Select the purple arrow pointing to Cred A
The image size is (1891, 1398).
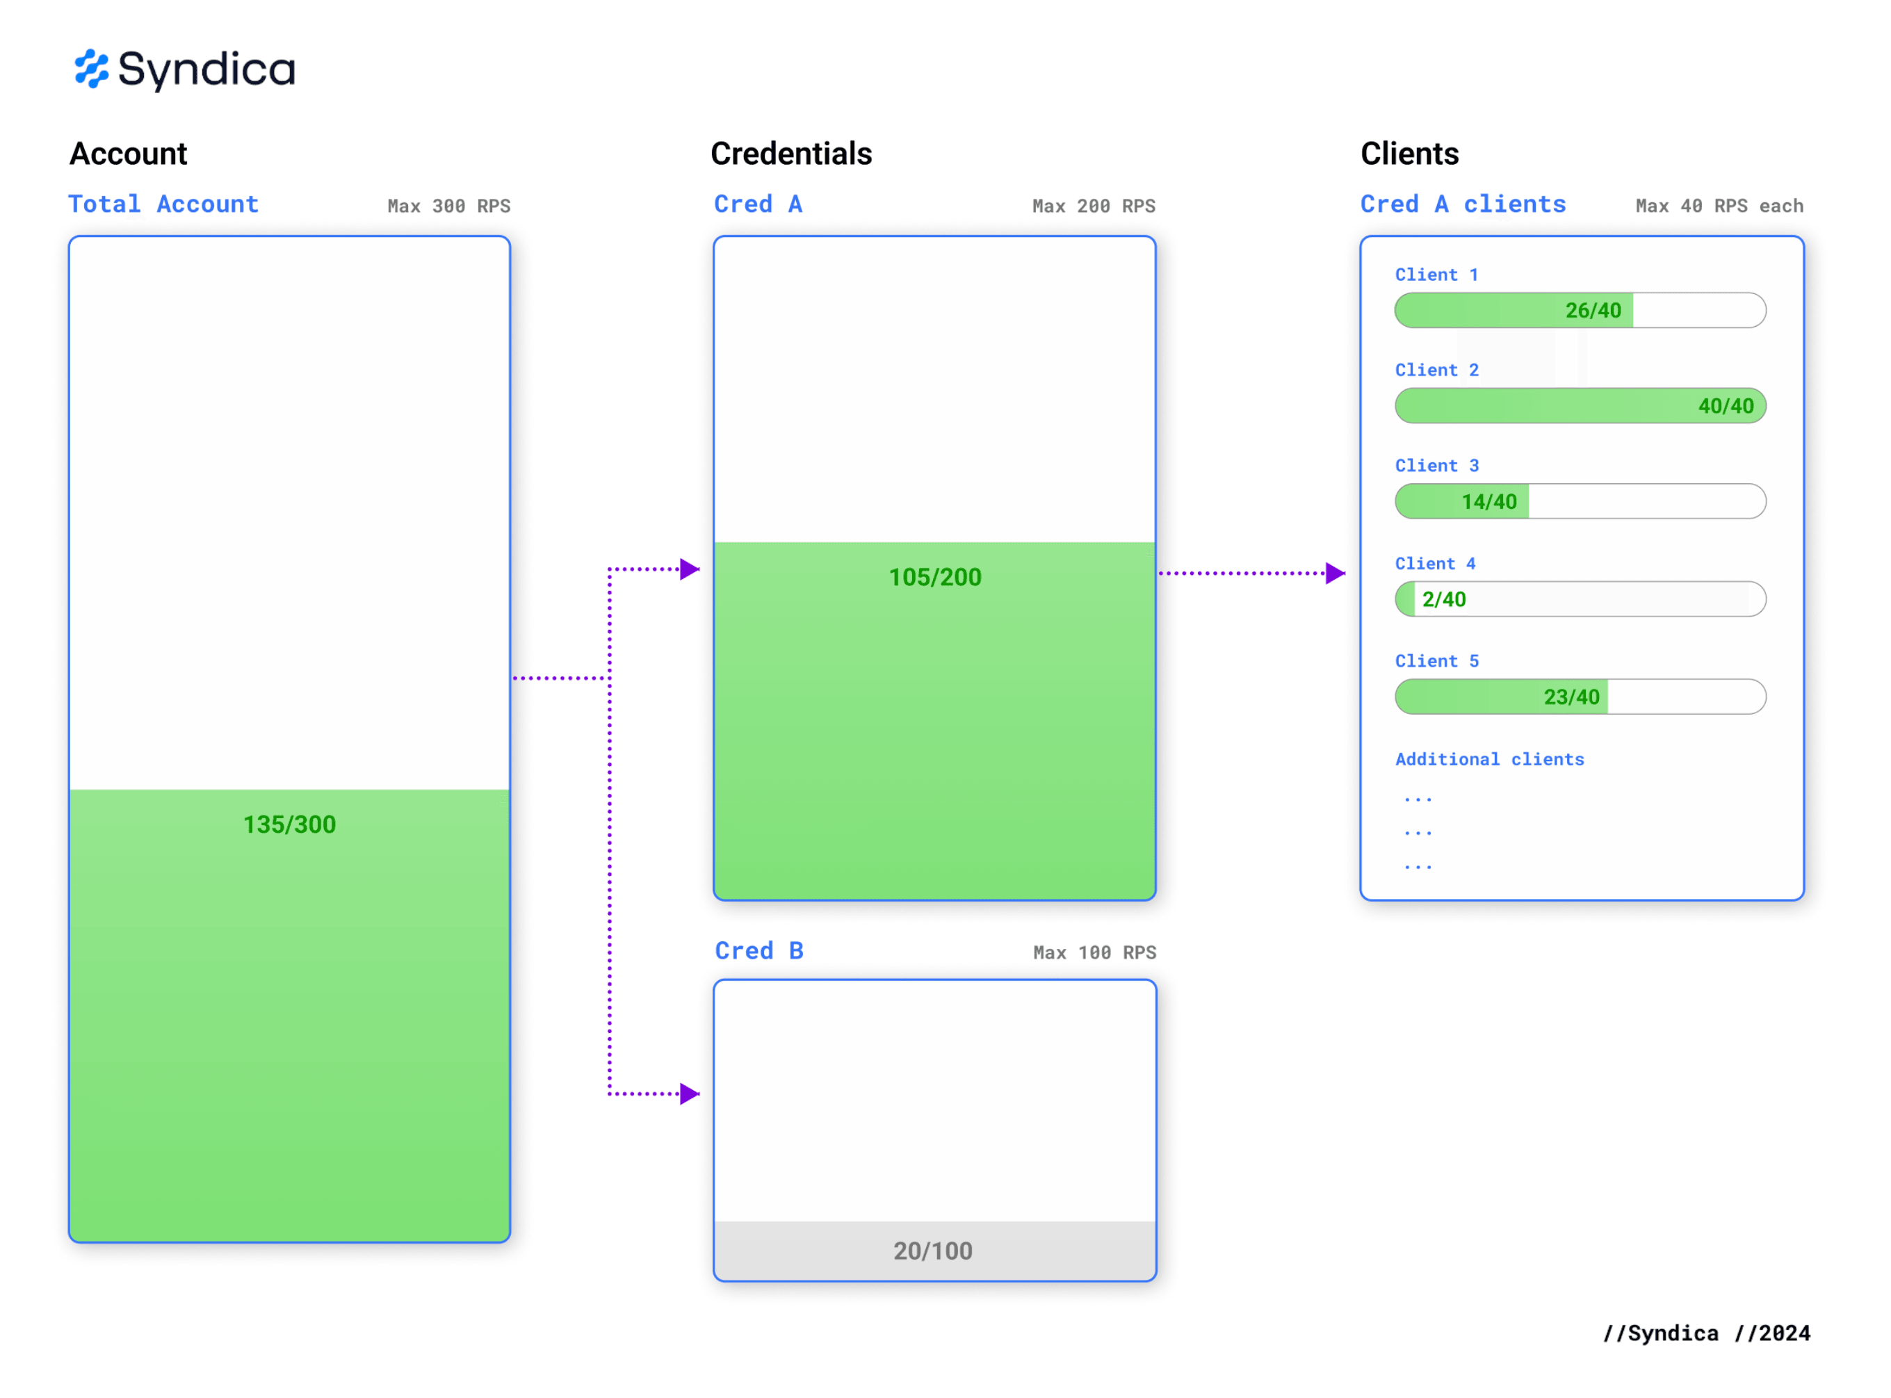687,570
